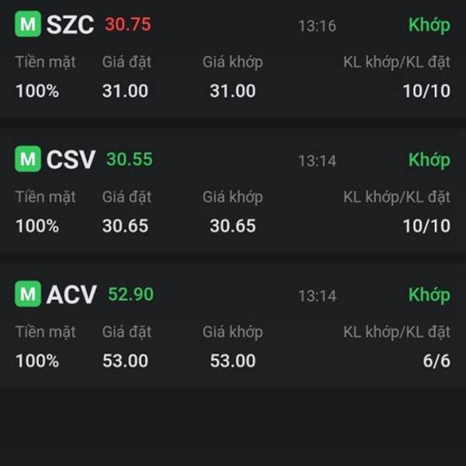This screenshot has width=466, height=466.
Task: Tap the Khớp status on CSV order
Action: tap(429, 160)
